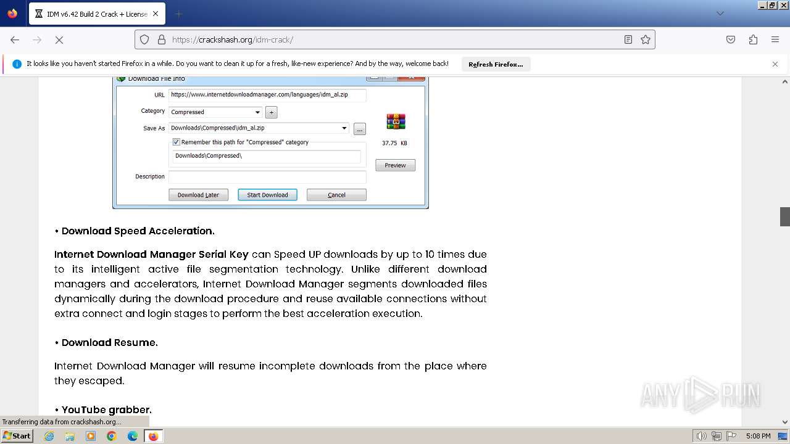The image size is (790, 444).
Task: Click the tracking protection shield icon
Action: [x=144, y=39]
